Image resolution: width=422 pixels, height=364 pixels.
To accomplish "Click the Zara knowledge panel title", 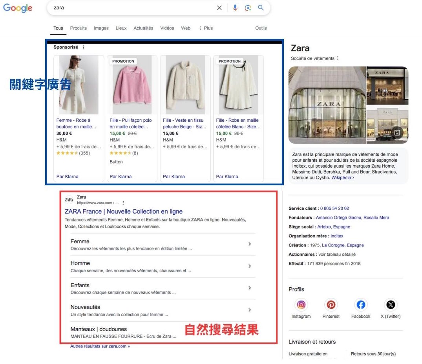I will tap(300, 48).
